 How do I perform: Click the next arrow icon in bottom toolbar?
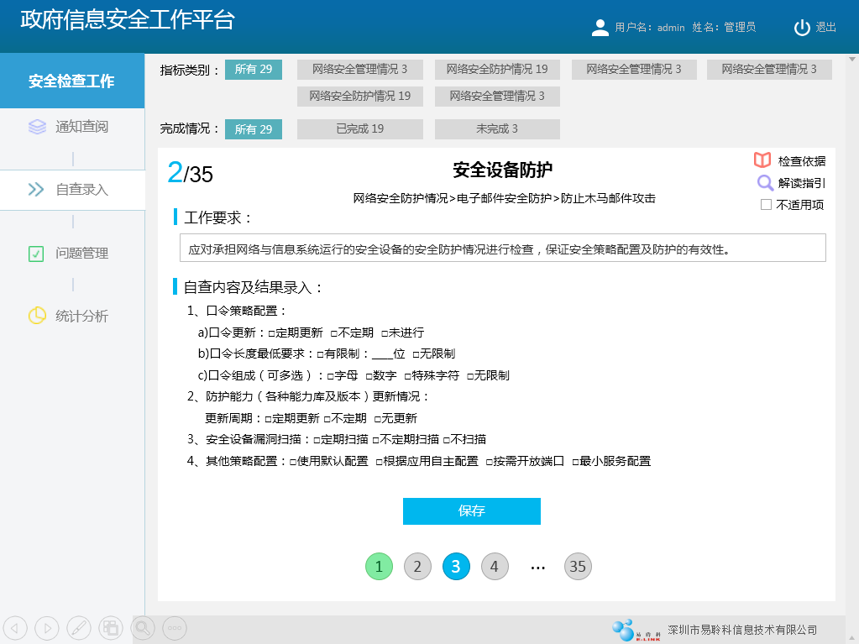pyautogui.click(x=47, y=627)
